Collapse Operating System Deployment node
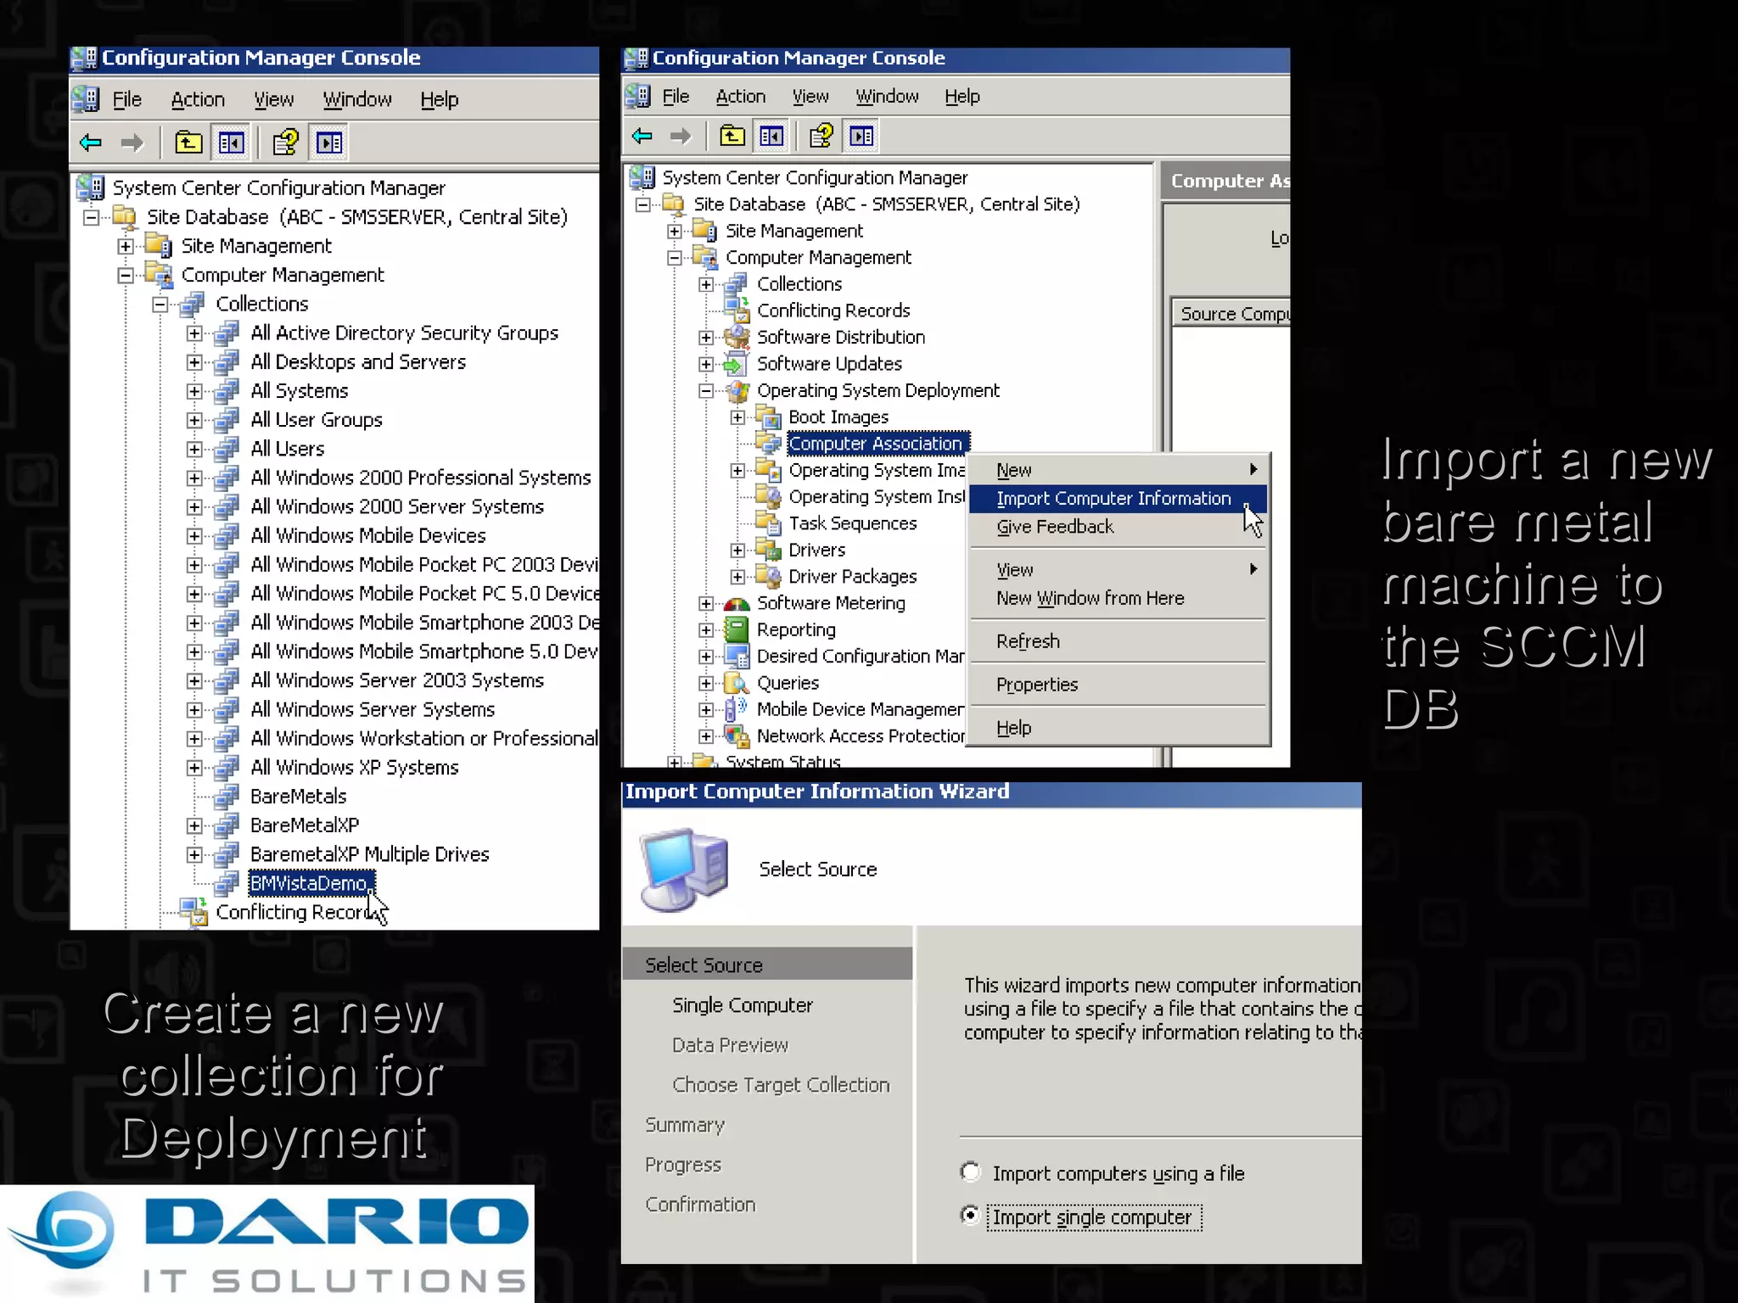This screenshot has height=1303, width=1738. [706, 391]
